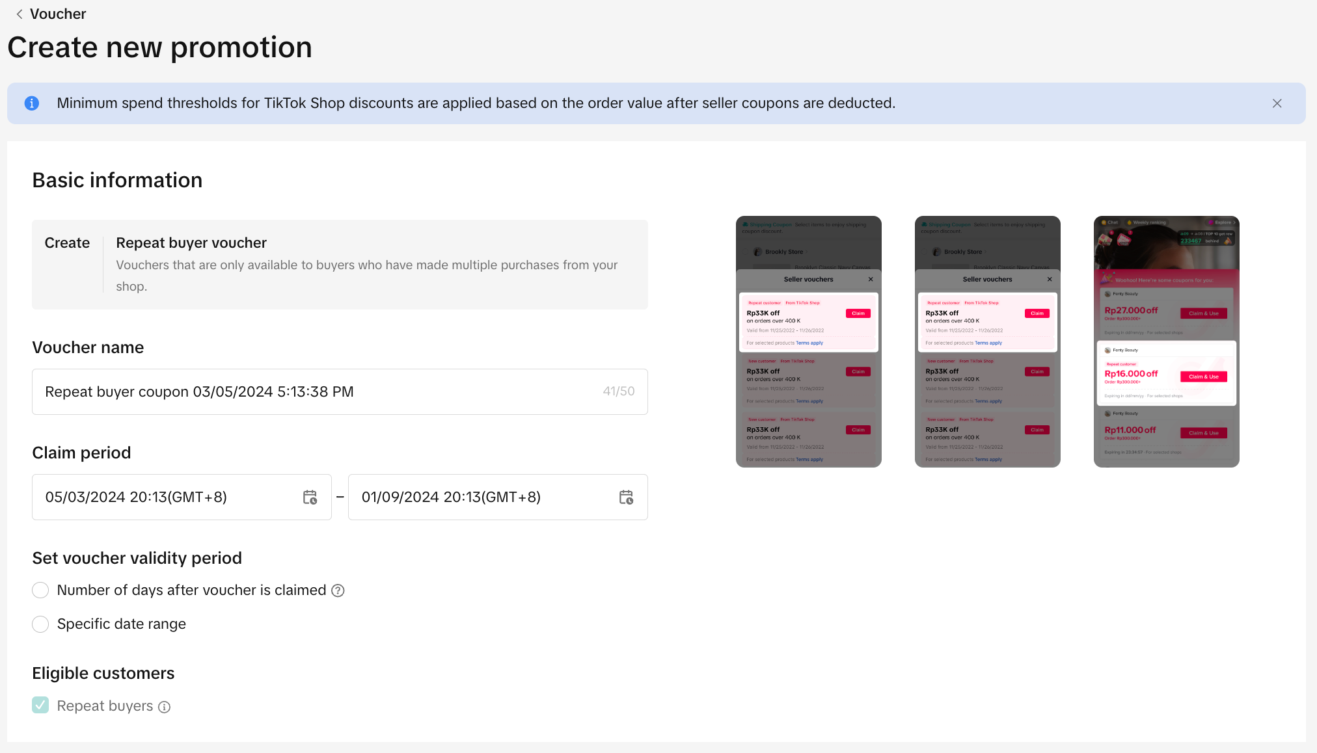The height and width of the screenshot is (753, 1317).
Task: Select Specific date range option
Action: pyautogui.click(x=40, y=624)
